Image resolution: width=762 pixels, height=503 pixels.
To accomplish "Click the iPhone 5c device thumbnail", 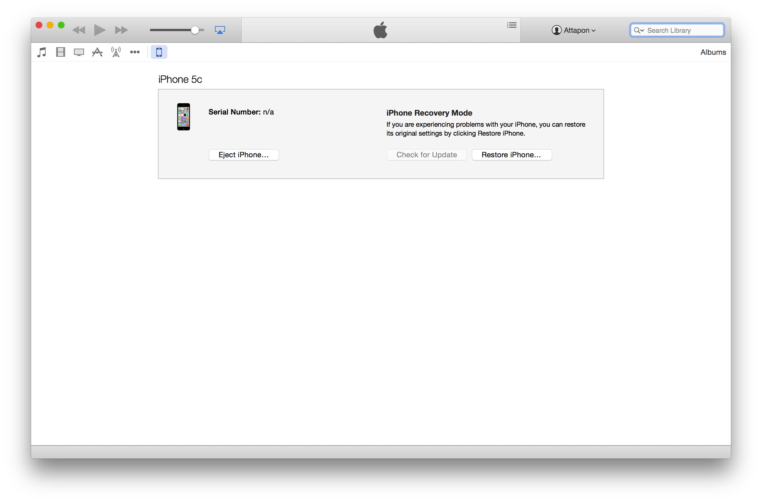I will 184,117.
